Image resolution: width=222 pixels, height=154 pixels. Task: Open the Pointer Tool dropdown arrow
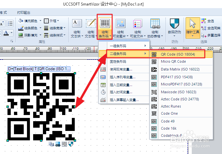point(192,36)
